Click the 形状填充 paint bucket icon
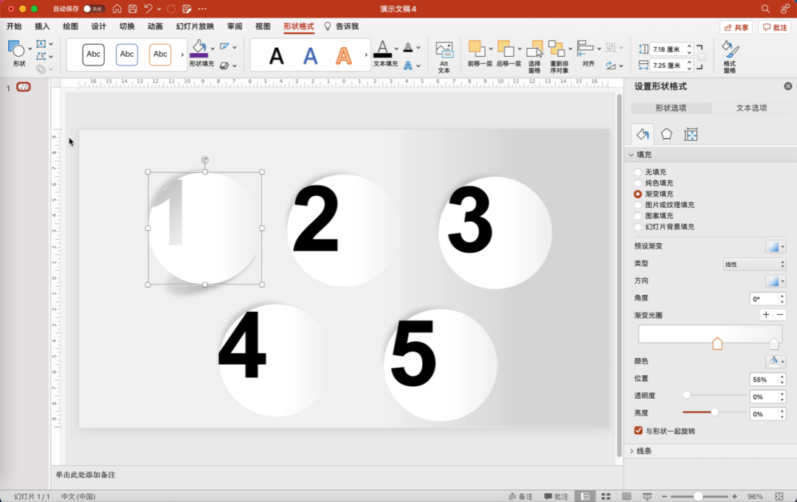This screenshot has height=502, width=797. pyautogui.click(x=199, y=49)
